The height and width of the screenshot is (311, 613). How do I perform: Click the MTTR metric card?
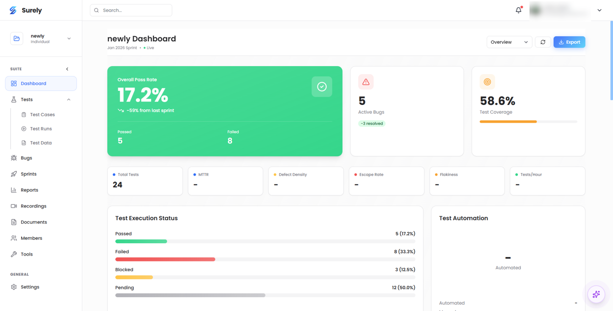pyautogui.click(x=226, y=181)
